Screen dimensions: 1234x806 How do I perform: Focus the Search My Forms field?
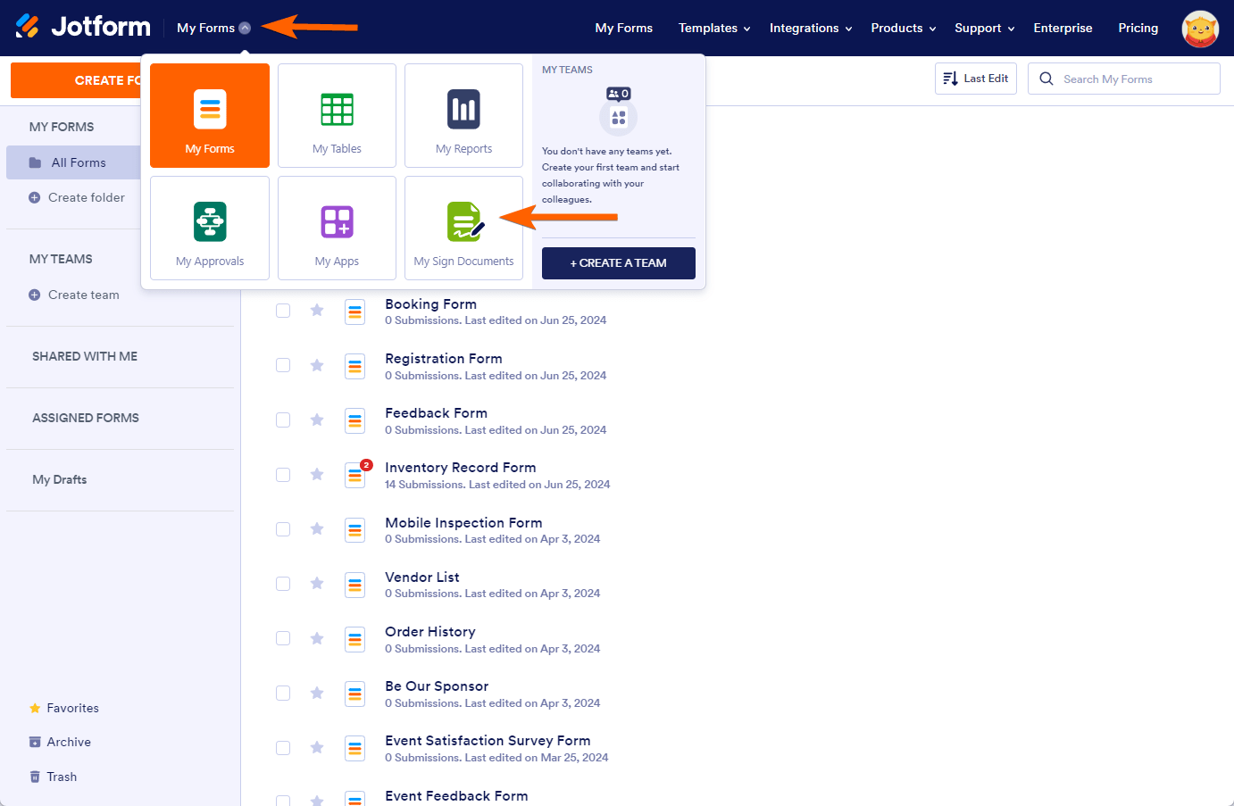(1124, 79)
